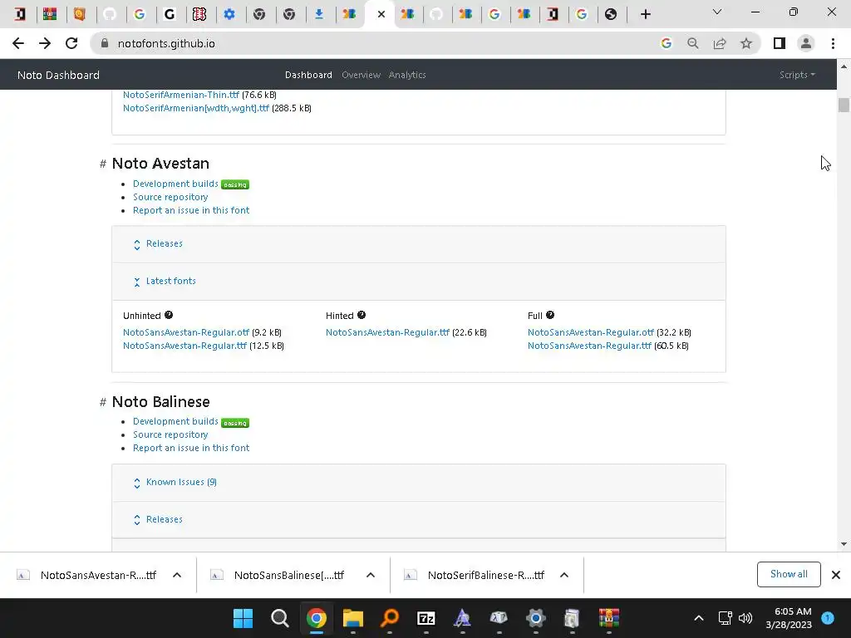
Task: Open the Scripts dropdown in navbar
Action: click(797, 75)
